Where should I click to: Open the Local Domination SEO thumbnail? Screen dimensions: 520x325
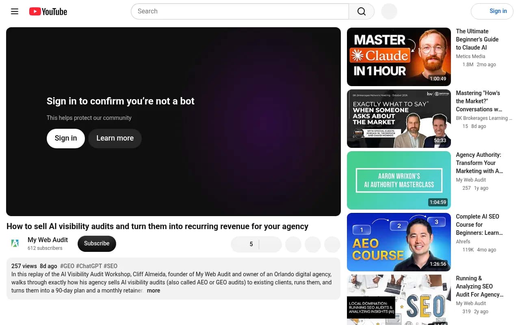click(399, 300)
